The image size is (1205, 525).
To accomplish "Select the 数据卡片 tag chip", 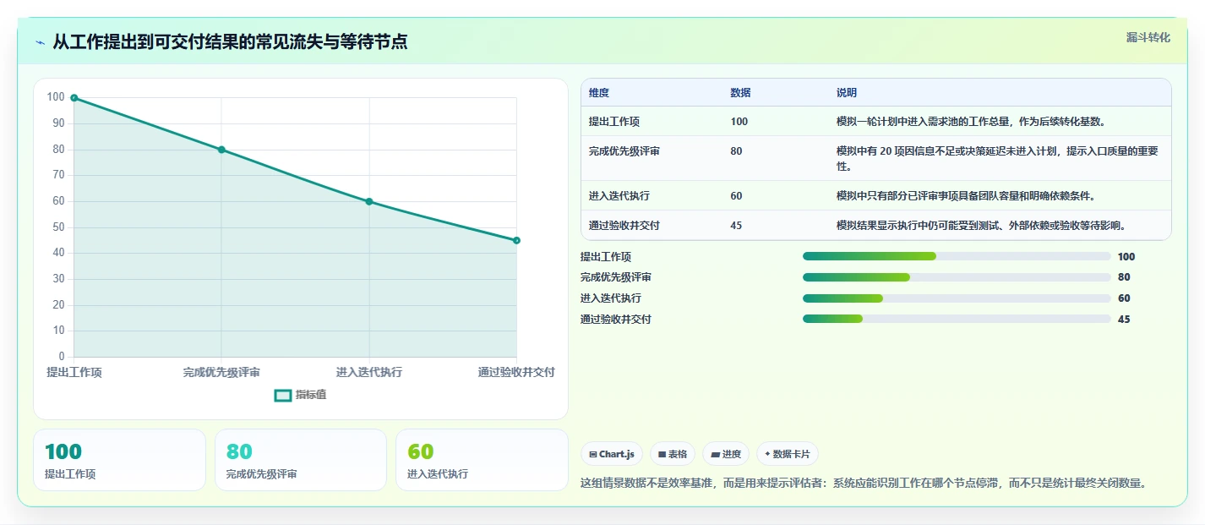I will coord(788,454).
